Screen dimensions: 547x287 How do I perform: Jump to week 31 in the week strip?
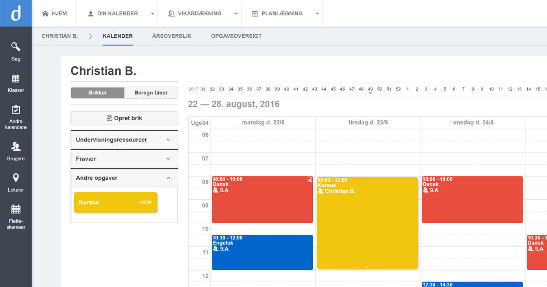tap(203, 89)
